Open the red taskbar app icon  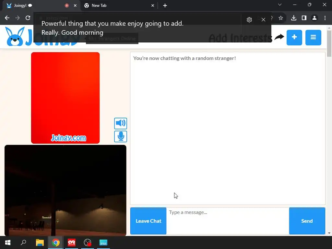(x=72, y=243)
